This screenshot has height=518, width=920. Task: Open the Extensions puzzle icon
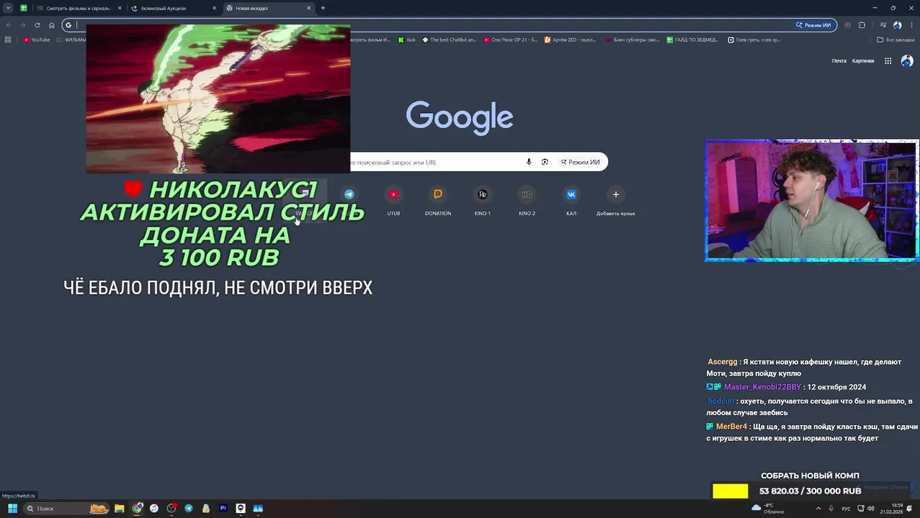pos(862,25)
